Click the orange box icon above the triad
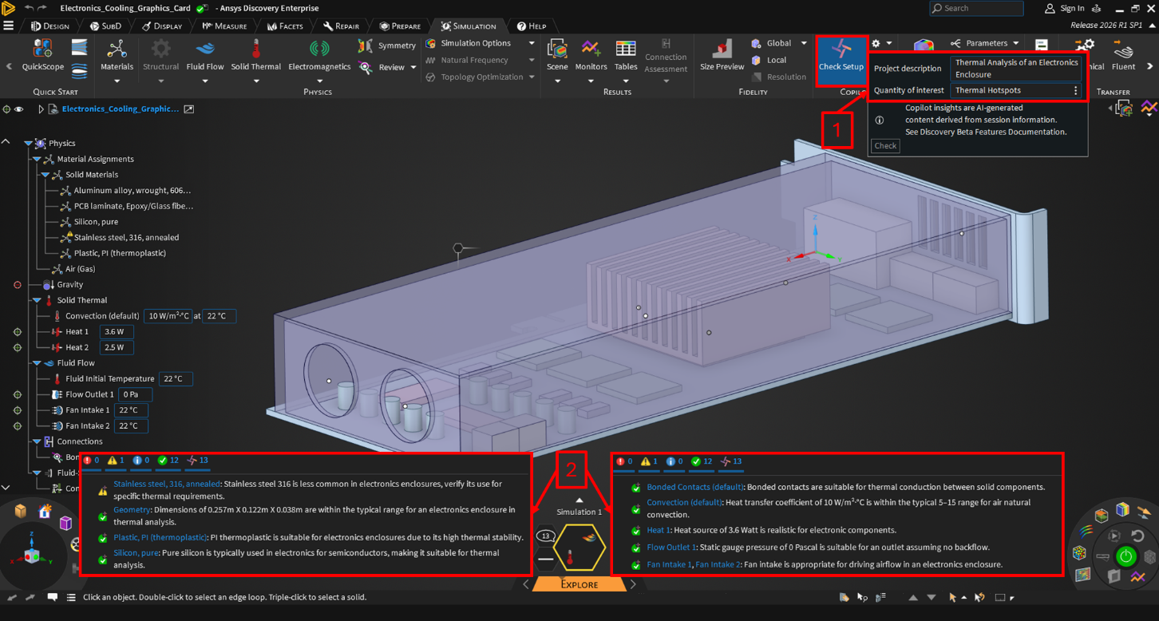This screenshot has width=1159, height=621. click(21, 512)
